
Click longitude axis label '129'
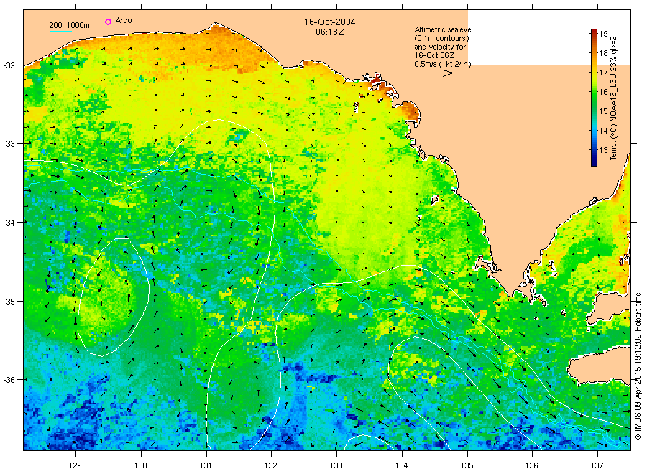coord(75,465)
